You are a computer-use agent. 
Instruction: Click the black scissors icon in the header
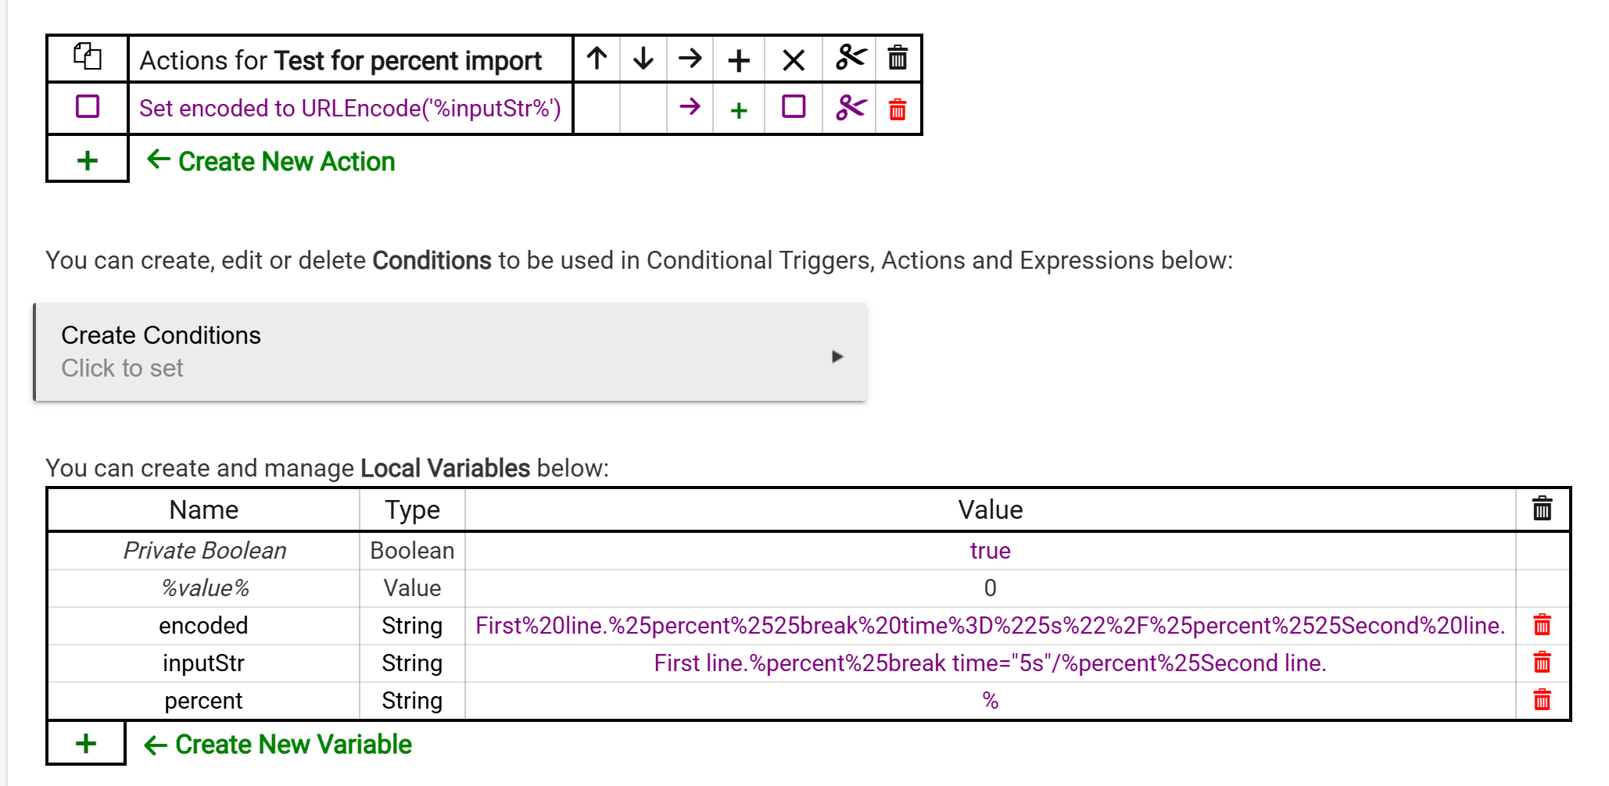point(850,59)
